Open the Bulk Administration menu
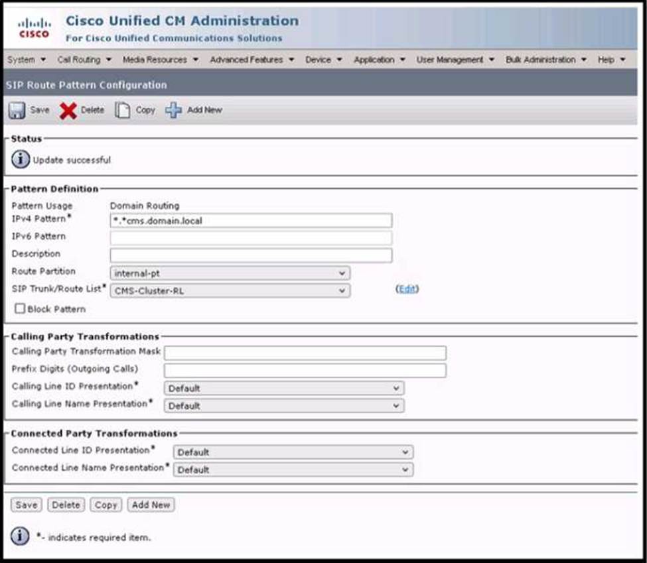The width and height of the screenshot is (647, 563). (x=546, y=60)
